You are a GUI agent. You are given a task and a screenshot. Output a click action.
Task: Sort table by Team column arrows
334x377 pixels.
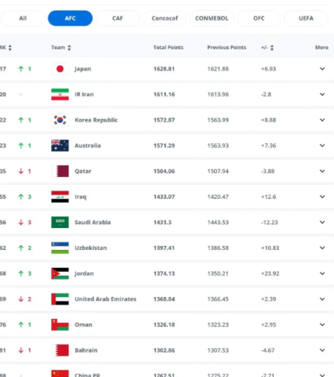[69, 48]
